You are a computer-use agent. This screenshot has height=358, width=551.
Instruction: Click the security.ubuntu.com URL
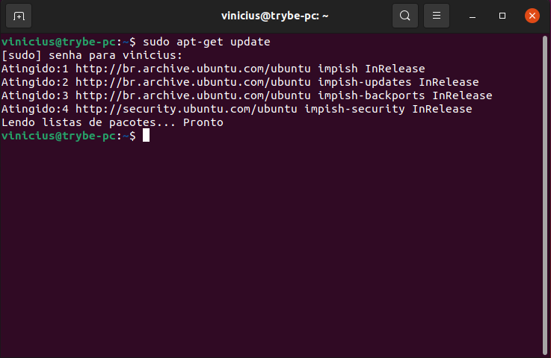click(x=186, y=109)
